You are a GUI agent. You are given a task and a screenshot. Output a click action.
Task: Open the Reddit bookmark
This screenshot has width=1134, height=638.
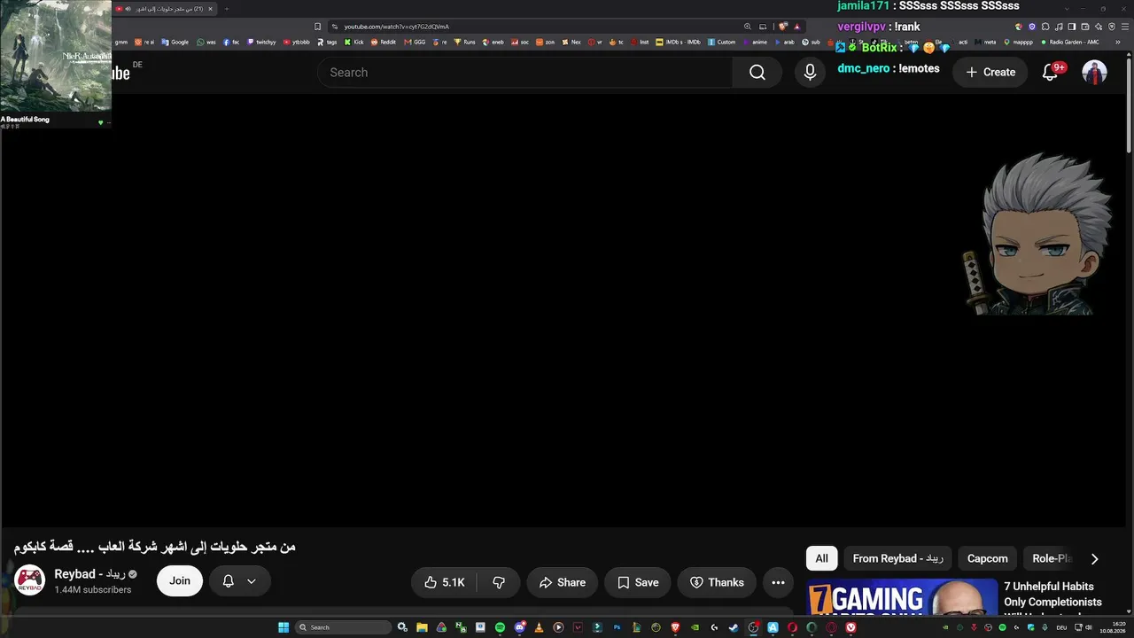[384, 42]
